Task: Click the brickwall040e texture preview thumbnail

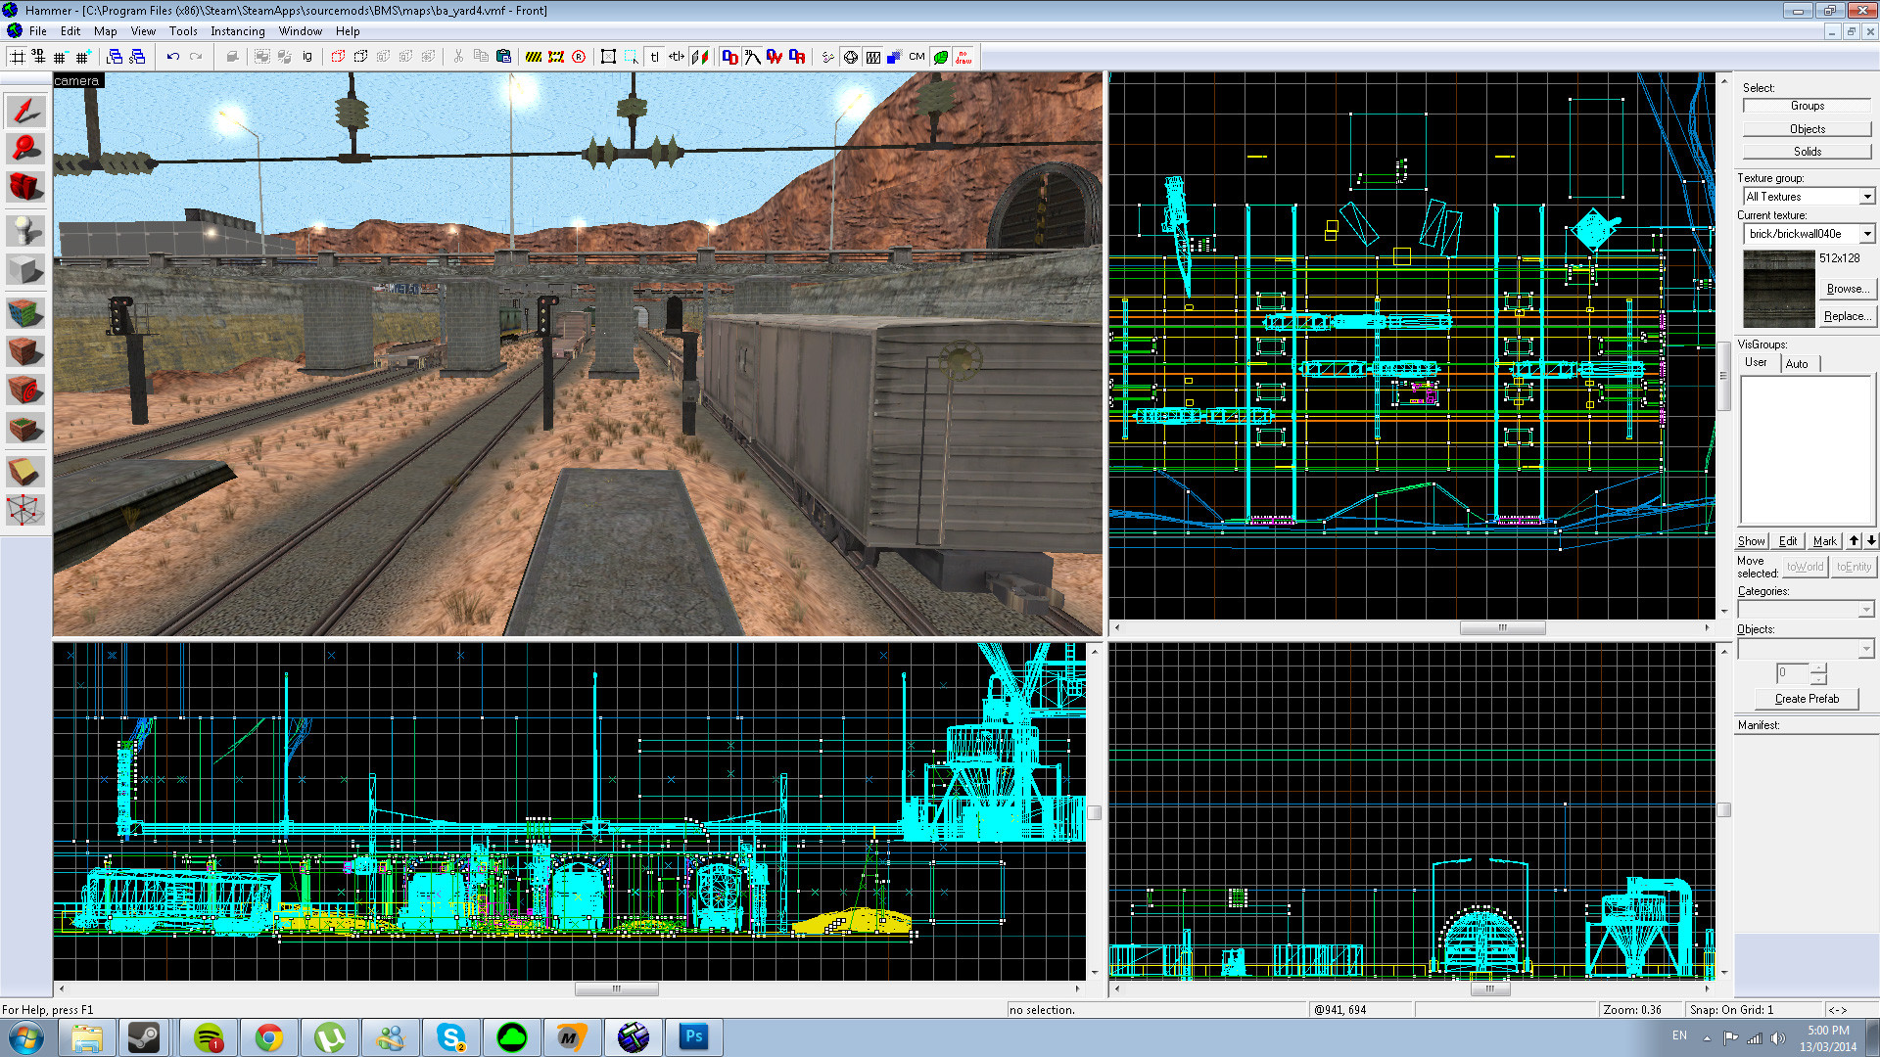Action: (x=1778, y=289)
